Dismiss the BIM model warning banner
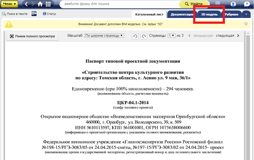 point(246,24)
